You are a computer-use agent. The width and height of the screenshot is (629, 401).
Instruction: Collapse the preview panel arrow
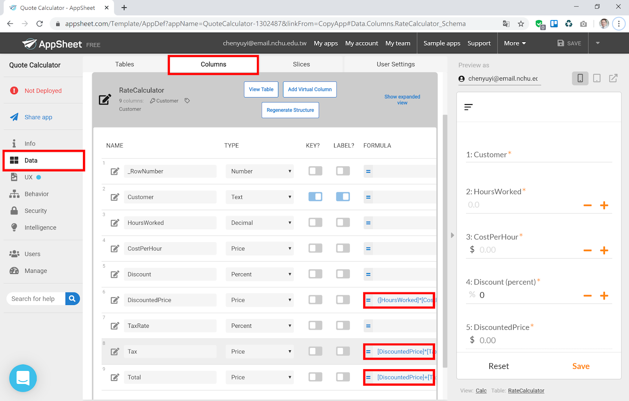(x=452, y=235)
